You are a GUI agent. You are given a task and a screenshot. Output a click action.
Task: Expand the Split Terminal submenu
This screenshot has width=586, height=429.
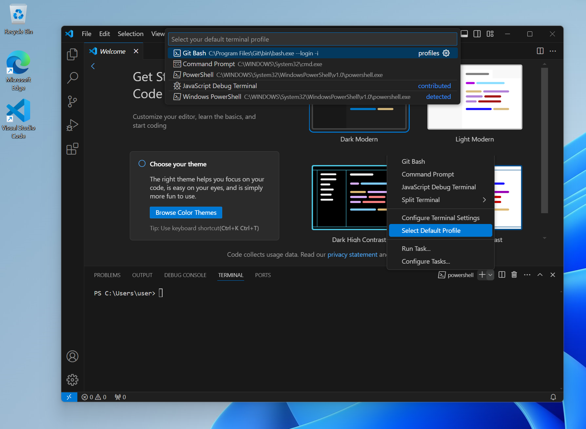tap(484, 200)
